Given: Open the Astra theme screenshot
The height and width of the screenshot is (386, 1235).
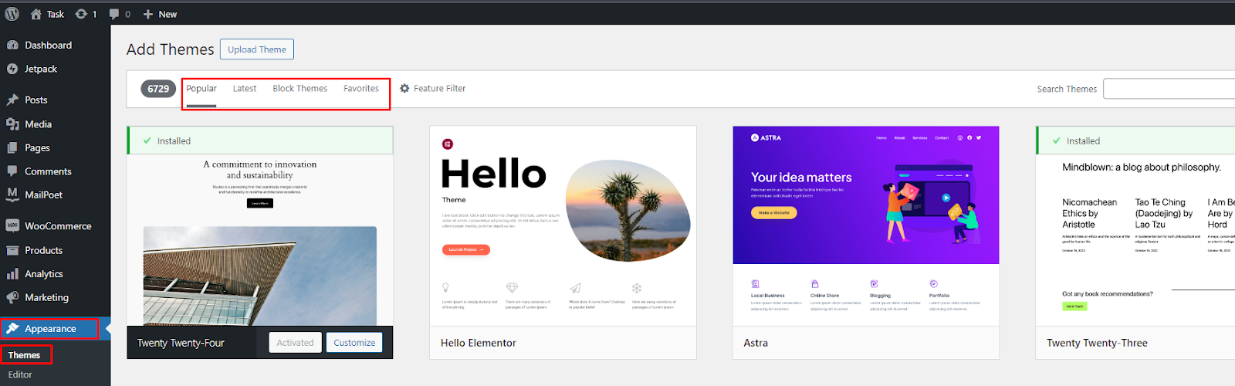Looking at the screenshot, I should coord(866,226).
